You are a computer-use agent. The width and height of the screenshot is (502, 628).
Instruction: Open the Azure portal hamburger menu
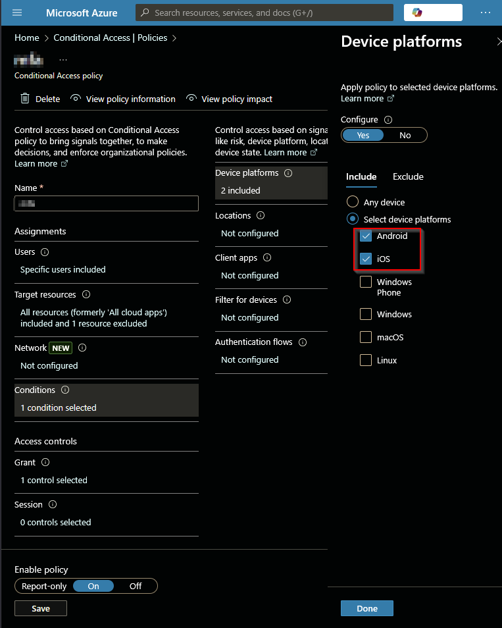[17, 13]
